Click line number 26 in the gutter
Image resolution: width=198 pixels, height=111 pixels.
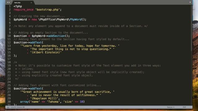click(x=9, y=88)
